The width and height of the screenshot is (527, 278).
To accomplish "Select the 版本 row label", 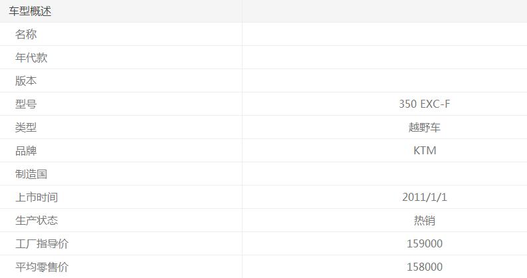I will point(26,81).
